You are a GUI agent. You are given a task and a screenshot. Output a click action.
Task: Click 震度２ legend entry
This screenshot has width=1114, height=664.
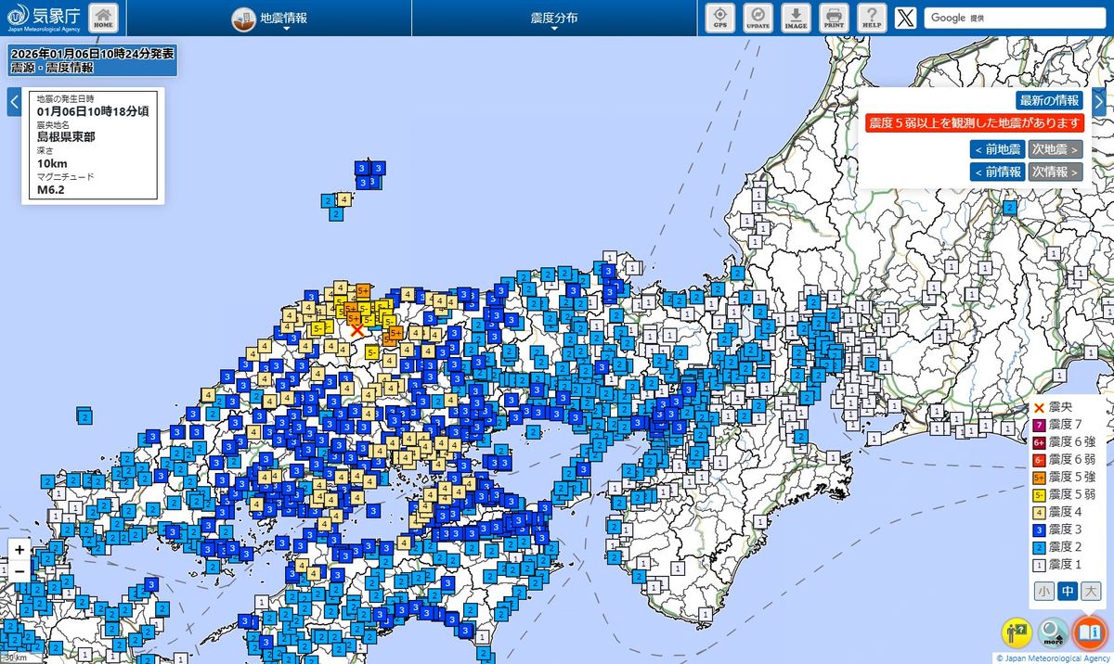(x=1057, y=547)
